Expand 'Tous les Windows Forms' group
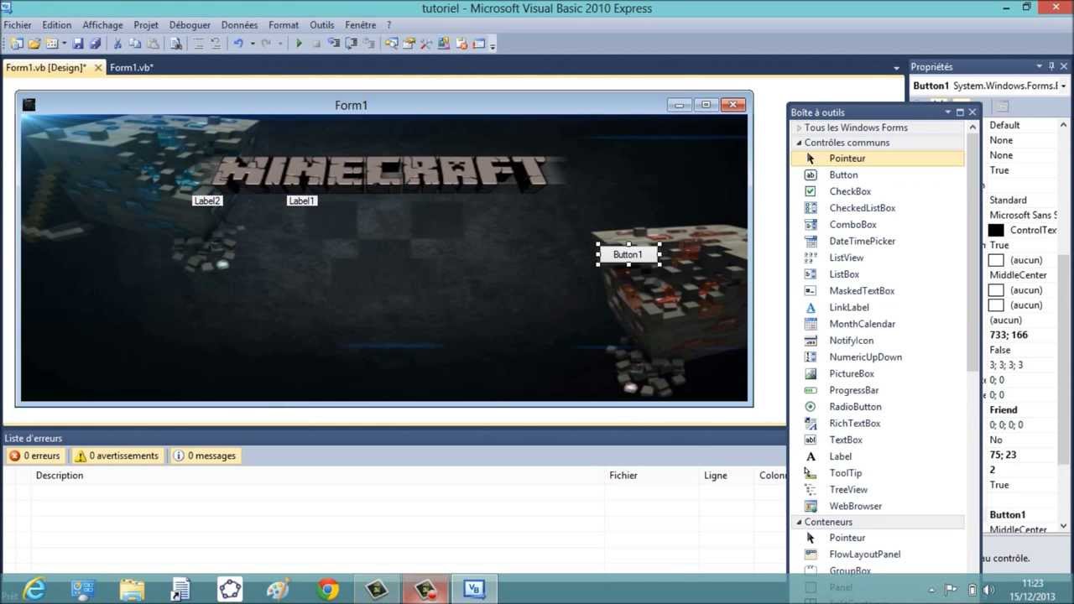Viewport: 1074px width, 604px height. [800, 128]
